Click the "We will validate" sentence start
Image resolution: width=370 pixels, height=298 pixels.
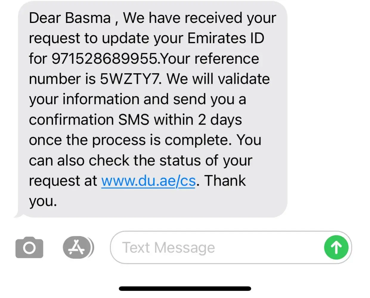point(218,79)
